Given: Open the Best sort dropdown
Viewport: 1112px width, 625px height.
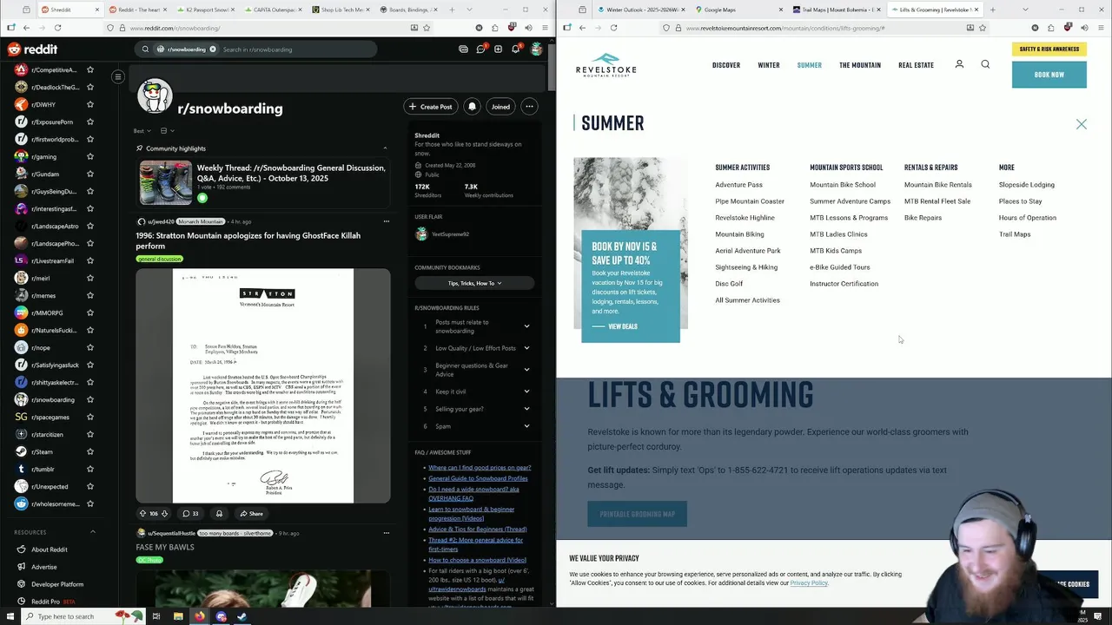Looking at the screenshot, I should tap(141, 131).
